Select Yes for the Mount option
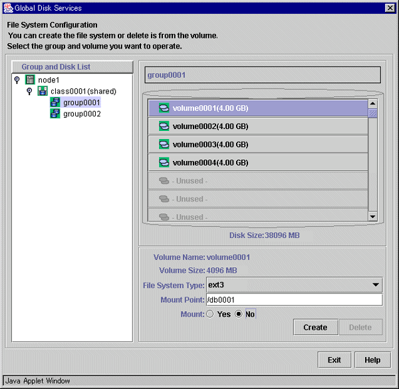 pyautogui.click(x=210, y=314)
